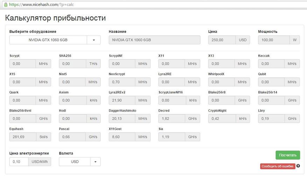Click the USD/kWh unit label
307x176 pixels.
(x=40, y=162)
